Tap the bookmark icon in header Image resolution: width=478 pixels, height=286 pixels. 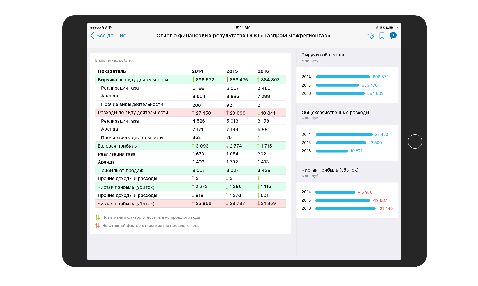(x=382, y=35)
